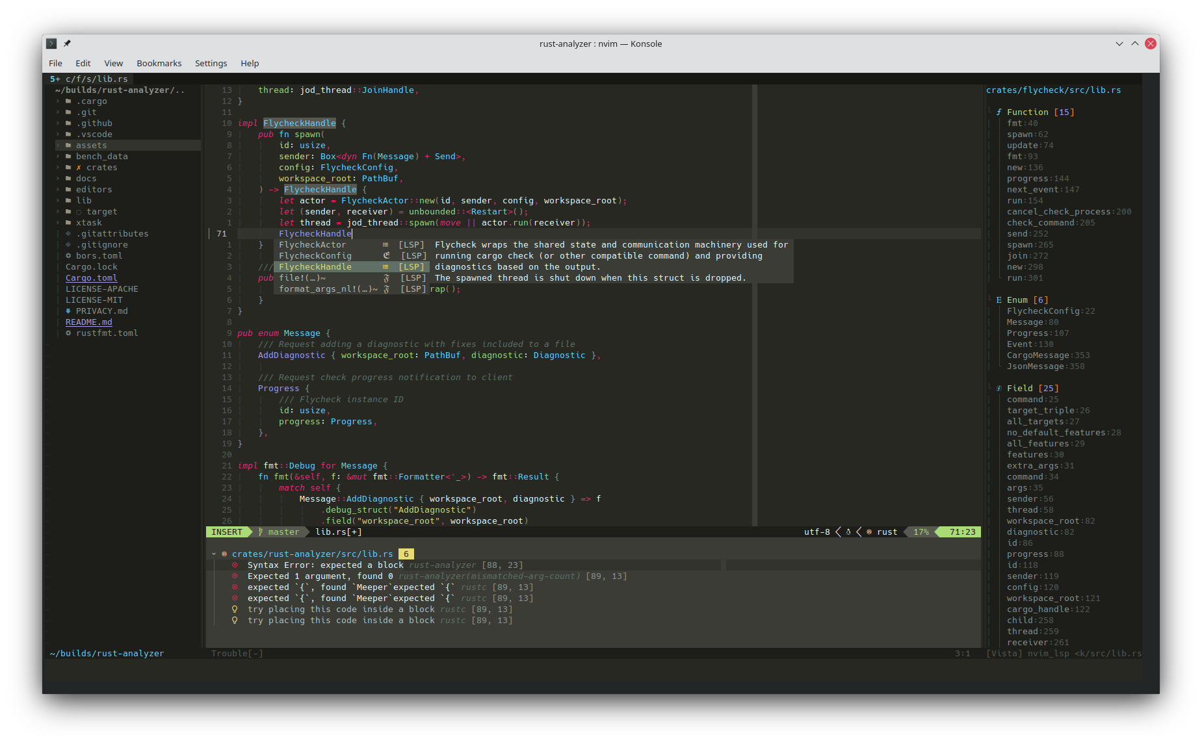Click the gear icon of rustfmt.toml
Screen dimensions: 1202x744
point(68,333)
